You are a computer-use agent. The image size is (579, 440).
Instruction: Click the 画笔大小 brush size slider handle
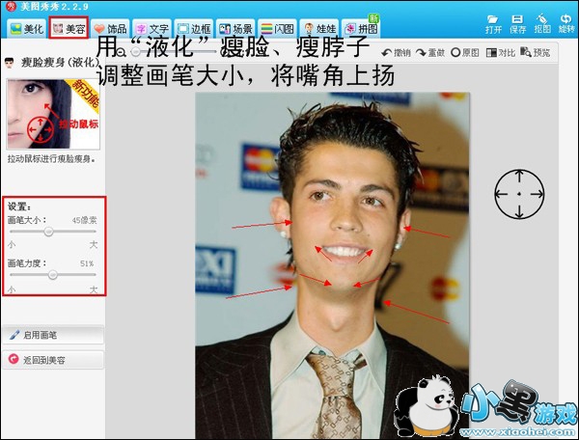click(x=48, y=232)
